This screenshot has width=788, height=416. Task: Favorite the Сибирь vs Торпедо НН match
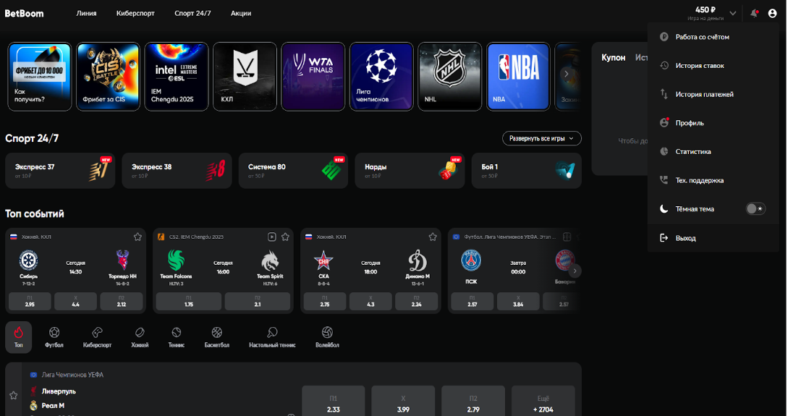(137, 237)
